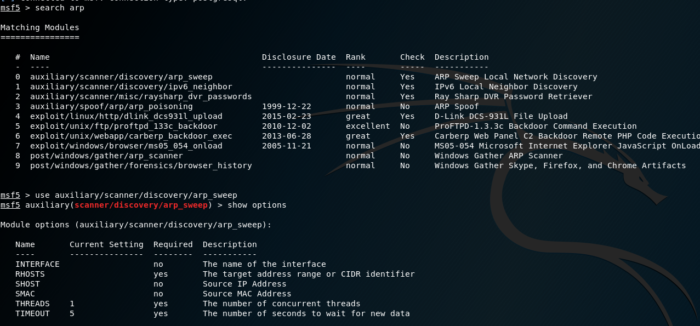Select the 'Matching Modules' heading
Image resolution: width=700 pixels, height=326 pixels.
pyautogui.click(x=39, y=27)
